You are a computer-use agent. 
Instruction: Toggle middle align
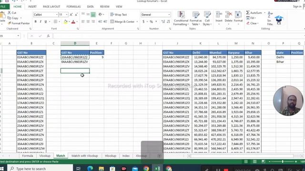coord(88,14)
